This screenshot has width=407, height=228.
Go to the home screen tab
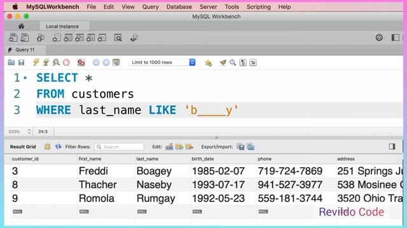click(x=21, y=26)
